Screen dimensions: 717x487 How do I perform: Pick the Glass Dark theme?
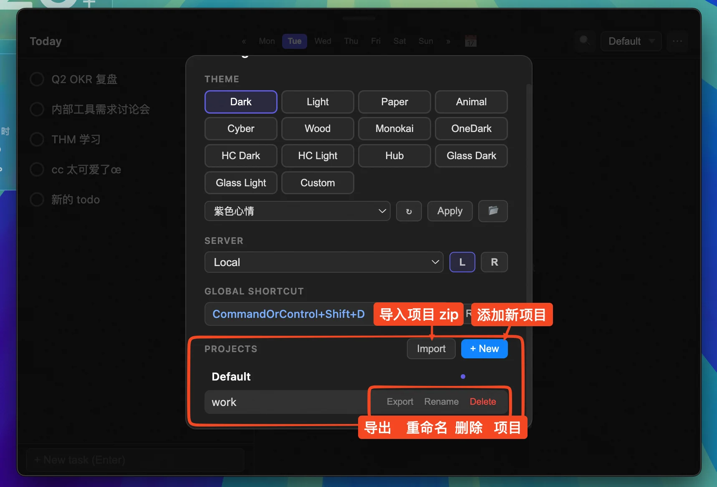pyautogui.click(x=471, y=156)
